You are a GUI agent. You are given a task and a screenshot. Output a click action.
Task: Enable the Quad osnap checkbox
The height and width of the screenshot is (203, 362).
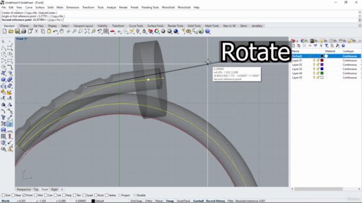tap(84, 195)
